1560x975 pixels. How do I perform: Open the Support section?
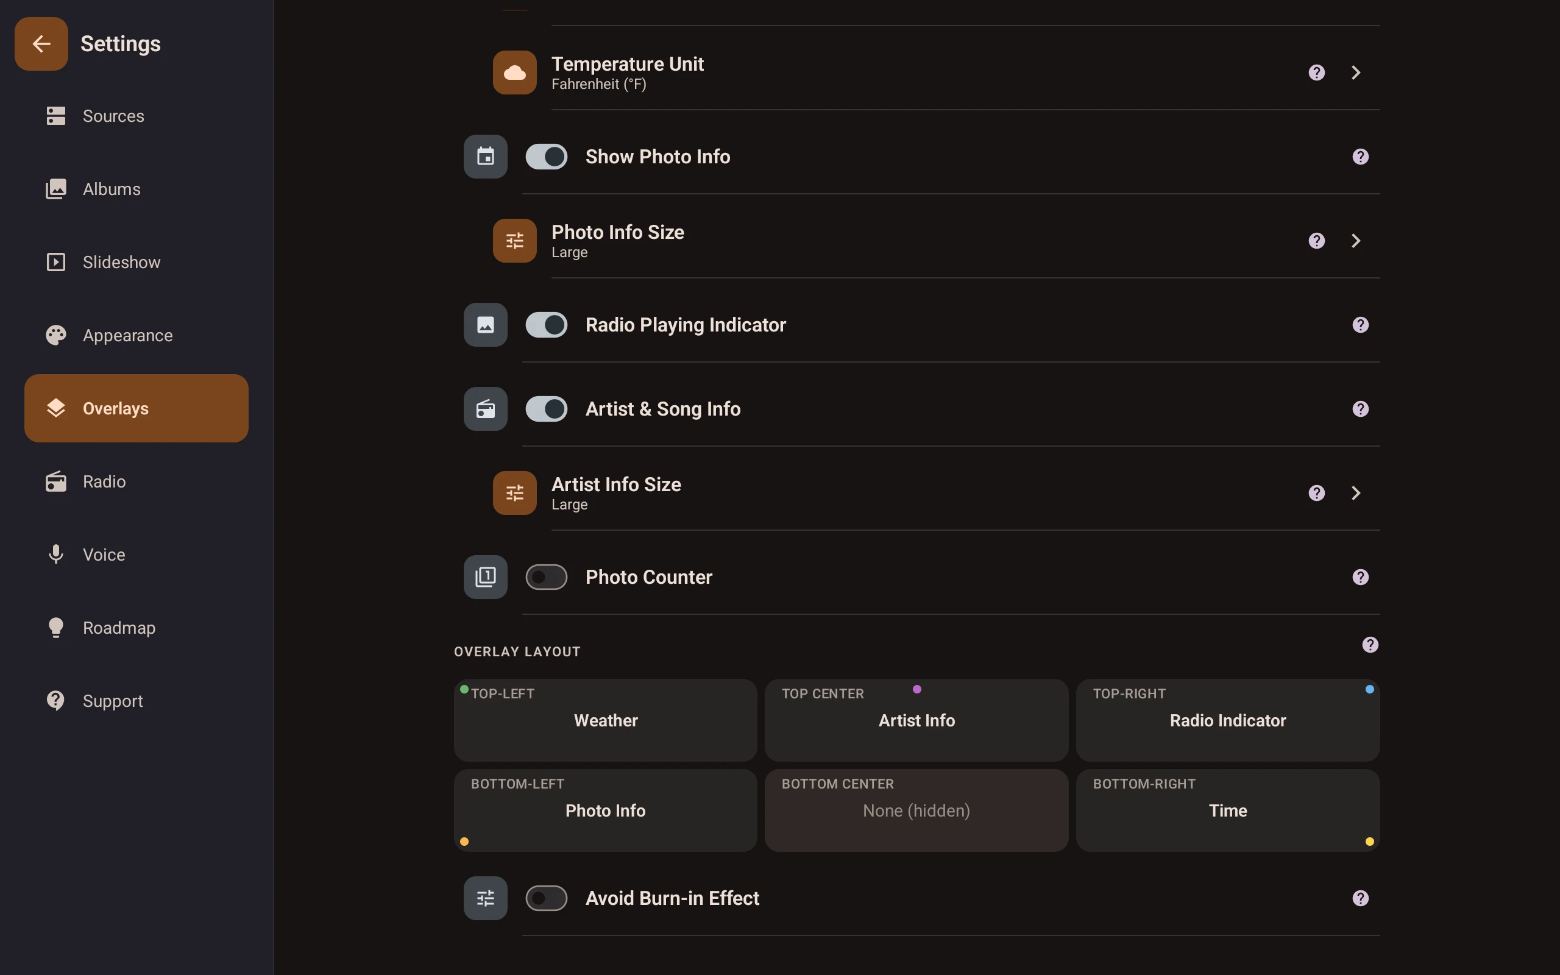[x=136, y=701]
